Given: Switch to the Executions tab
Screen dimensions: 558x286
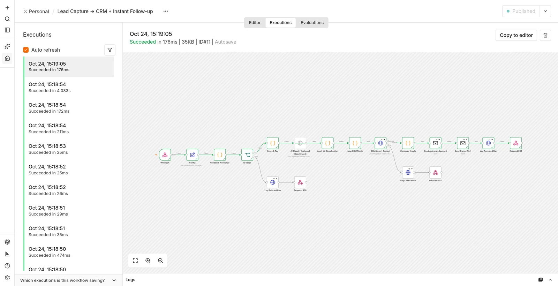Looking at the screenshot, I should tap(281, 23).
